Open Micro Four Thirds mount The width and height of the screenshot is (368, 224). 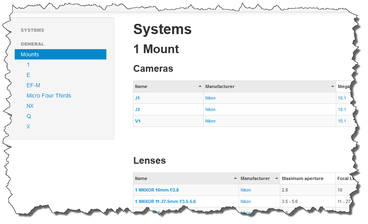49,96
